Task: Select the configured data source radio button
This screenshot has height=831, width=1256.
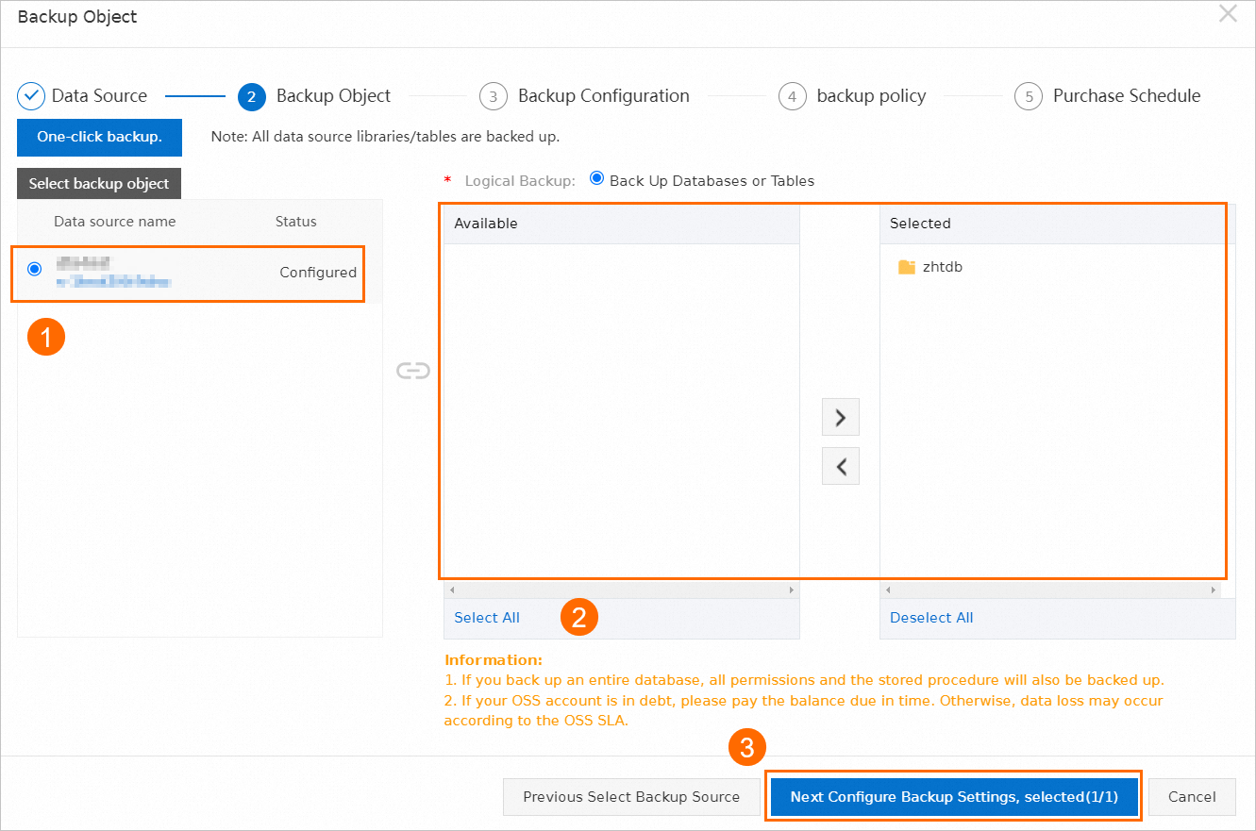Action: (x=35, y=269)
